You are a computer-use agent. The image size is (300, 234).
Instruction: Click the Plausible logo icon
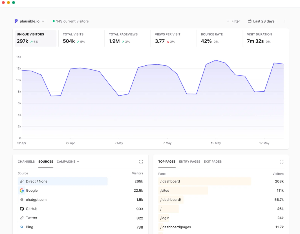tap(16, 21)
